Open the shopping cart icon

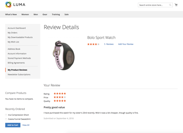(x=176, y=5)
